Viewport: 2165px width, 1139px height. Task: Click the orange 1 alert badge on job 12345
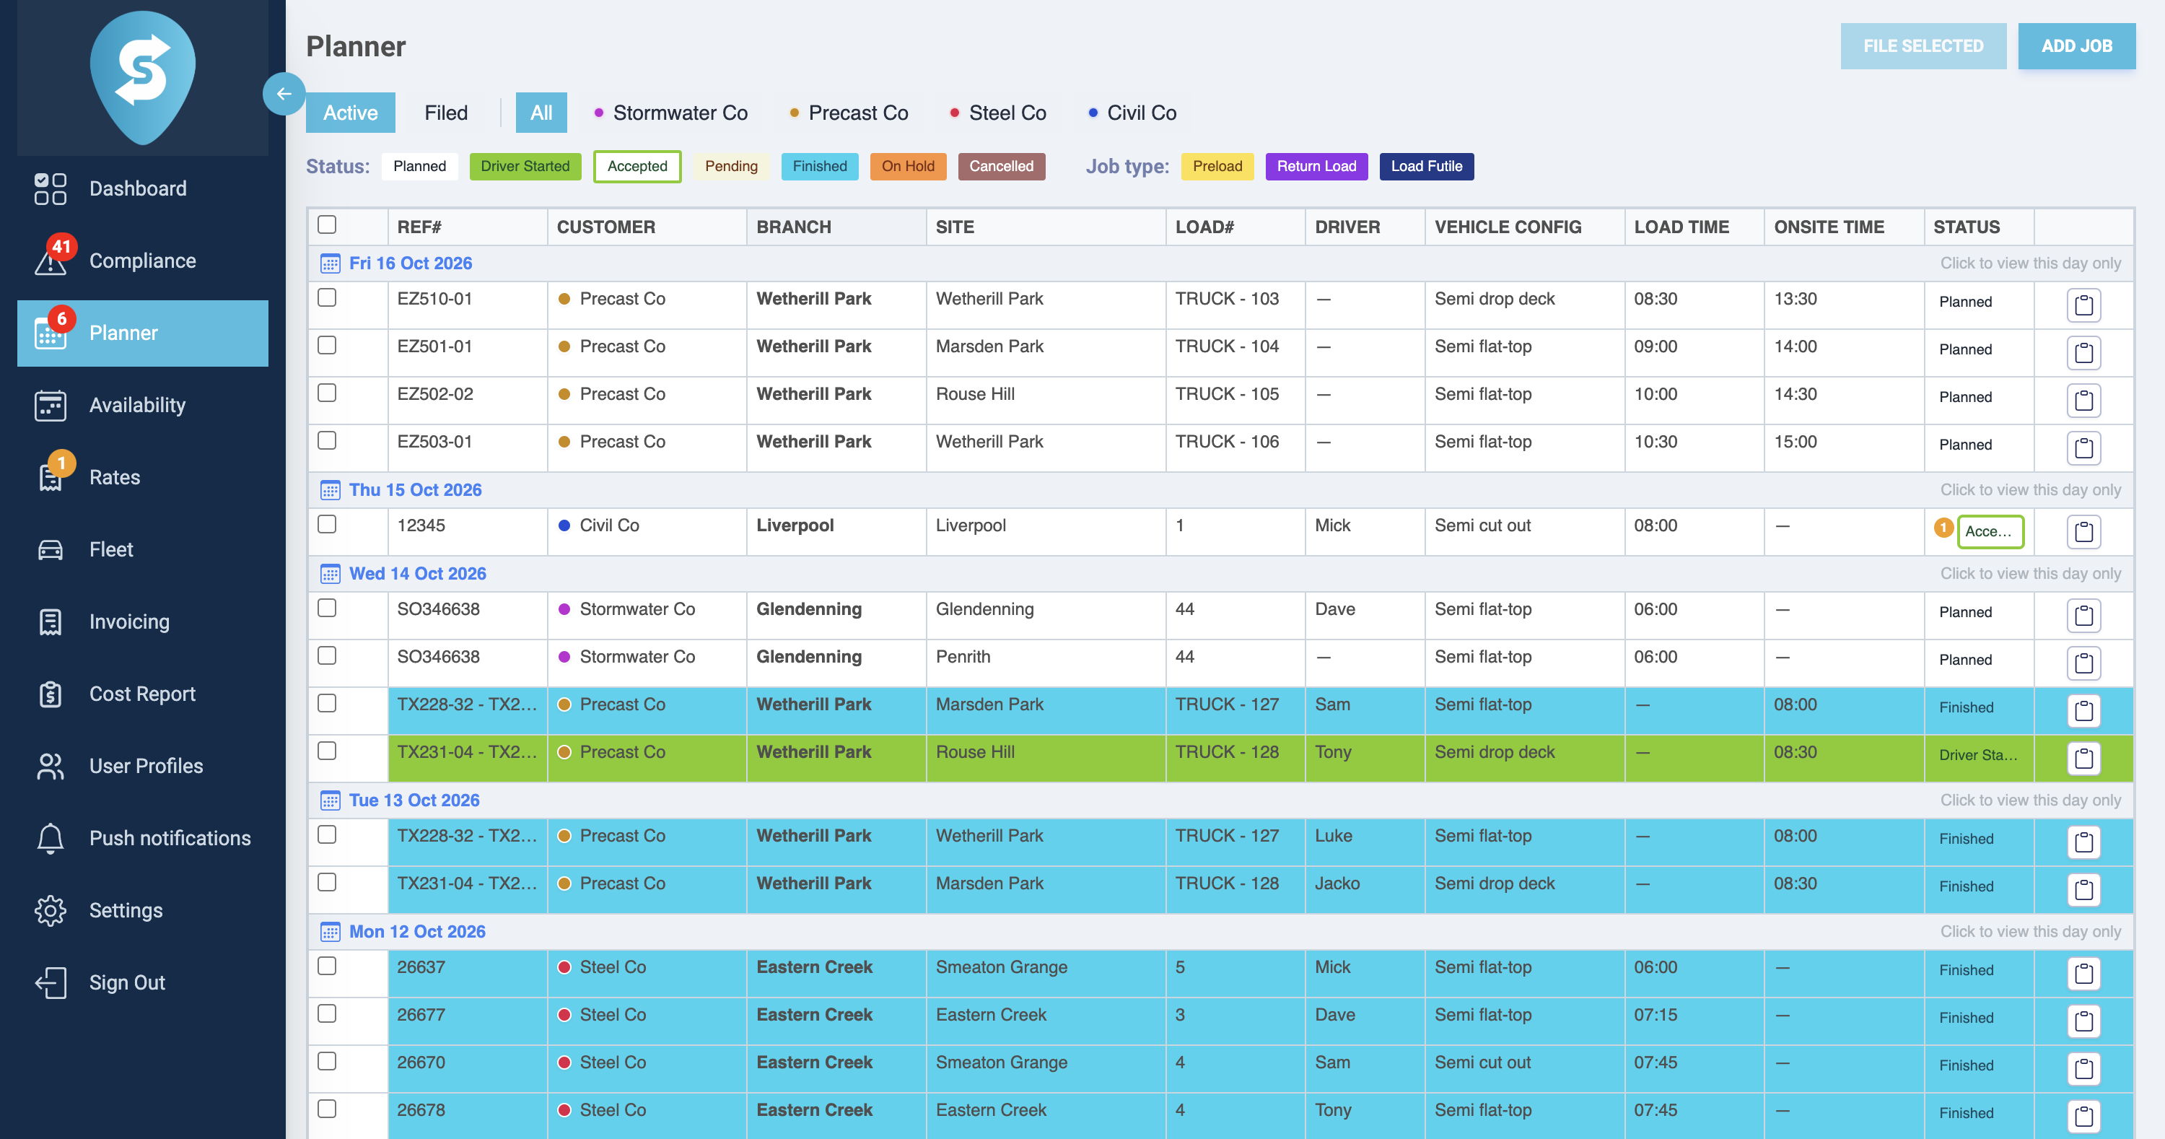1943,528
